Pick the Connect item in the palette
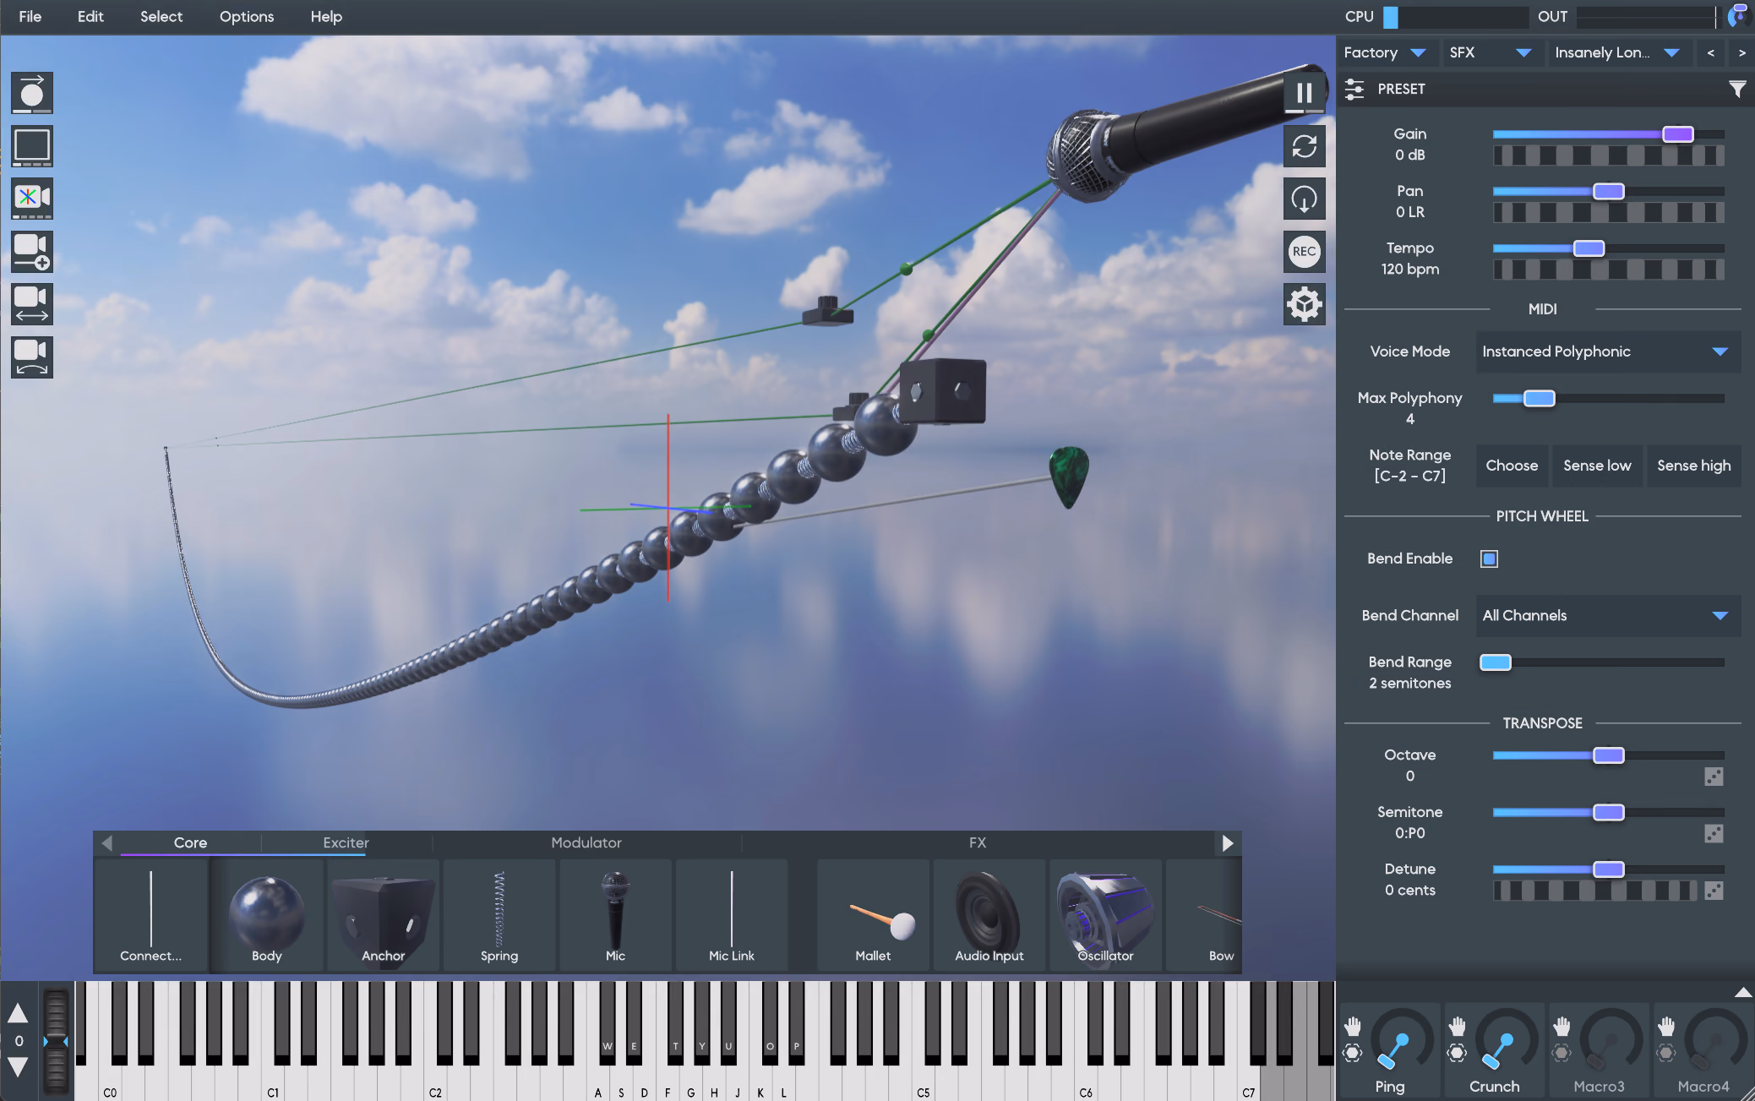 point(151,915)
